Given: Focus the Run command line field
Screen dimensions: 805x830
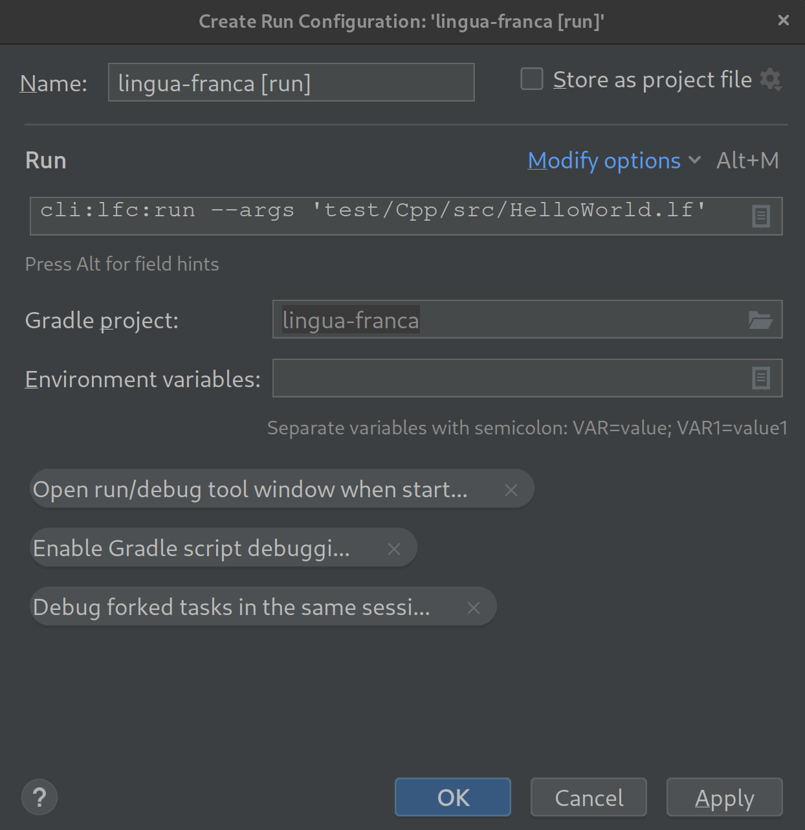Looking at the screenshot, I should tap(388, 216).
